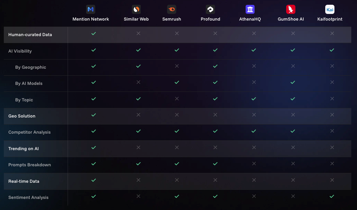Select the Geo Solution row label
Image resolution: width=357 pixels, height=210 pixels.
click(22, 116)
